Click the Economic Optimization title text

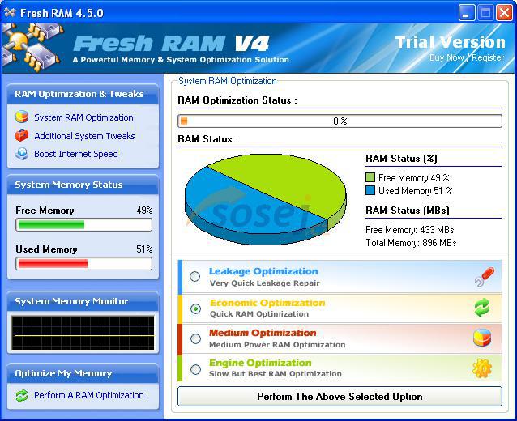coord(267,303)
